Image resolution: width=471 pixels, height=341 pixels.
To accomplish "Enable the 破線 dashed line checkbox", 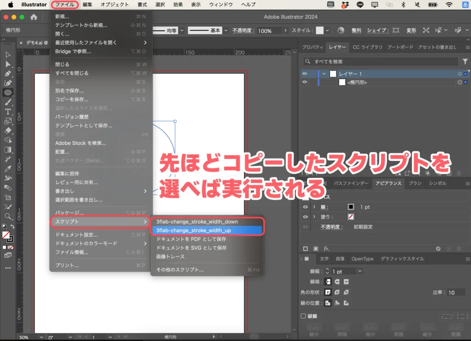I will coord(303,316).
